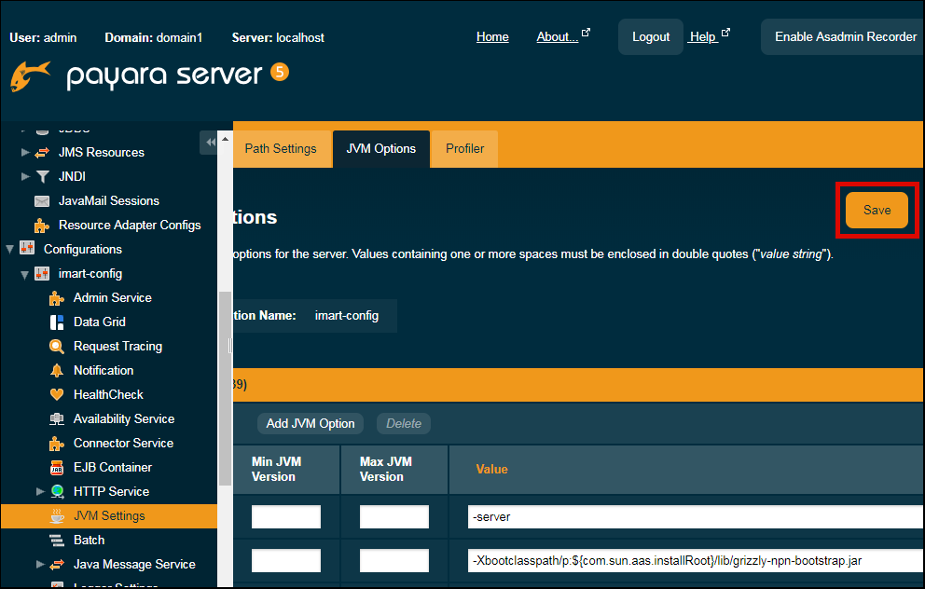Collapse the imart-config tree node
Image resolution: width=925 pixels, height=589 pixels.
click(x=25, y=274)
